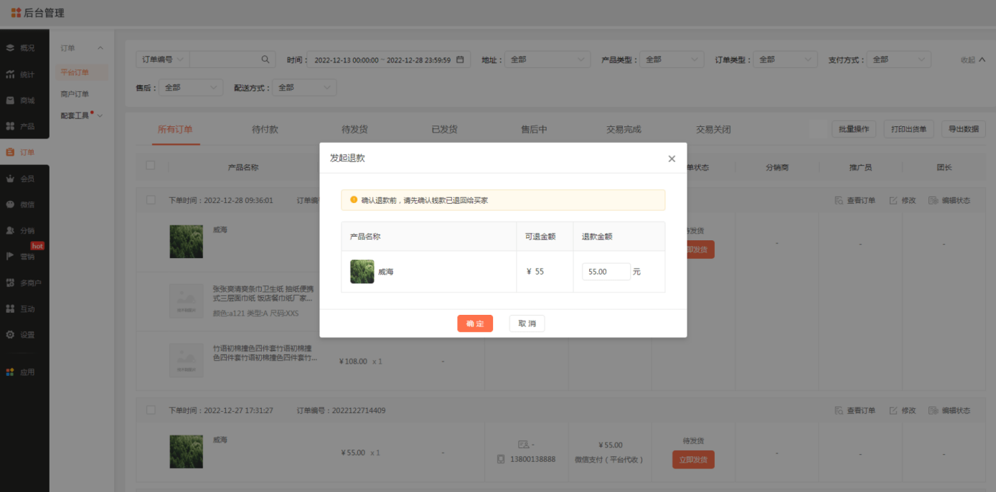This screenshot has height=492, width=996.
Task: Open the 产品类型 dropdown
Action: click(x=672, y=60)
